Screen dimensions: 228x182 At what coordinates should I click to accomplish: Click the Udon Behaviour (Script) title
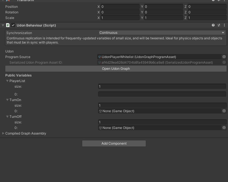(36, 25)
